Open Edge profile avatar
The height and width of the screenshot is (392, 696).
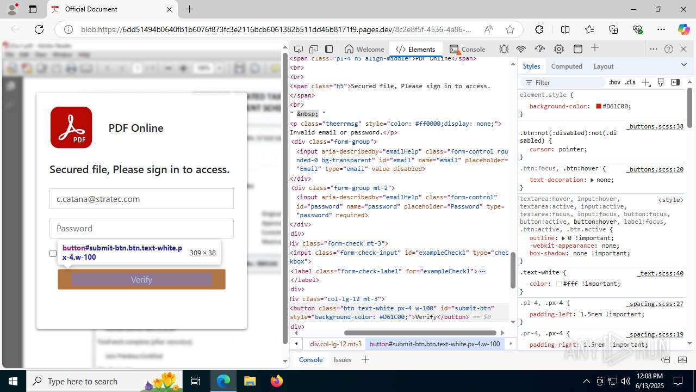coord(13,9)
